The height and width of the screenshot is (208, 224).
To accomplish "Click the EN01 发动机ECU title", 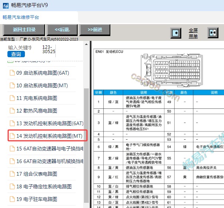I will (109, 52).
